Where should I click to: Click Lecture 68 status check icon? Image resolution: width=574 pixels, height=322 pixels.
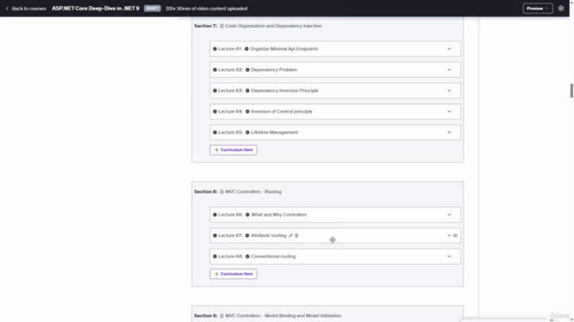215,257
